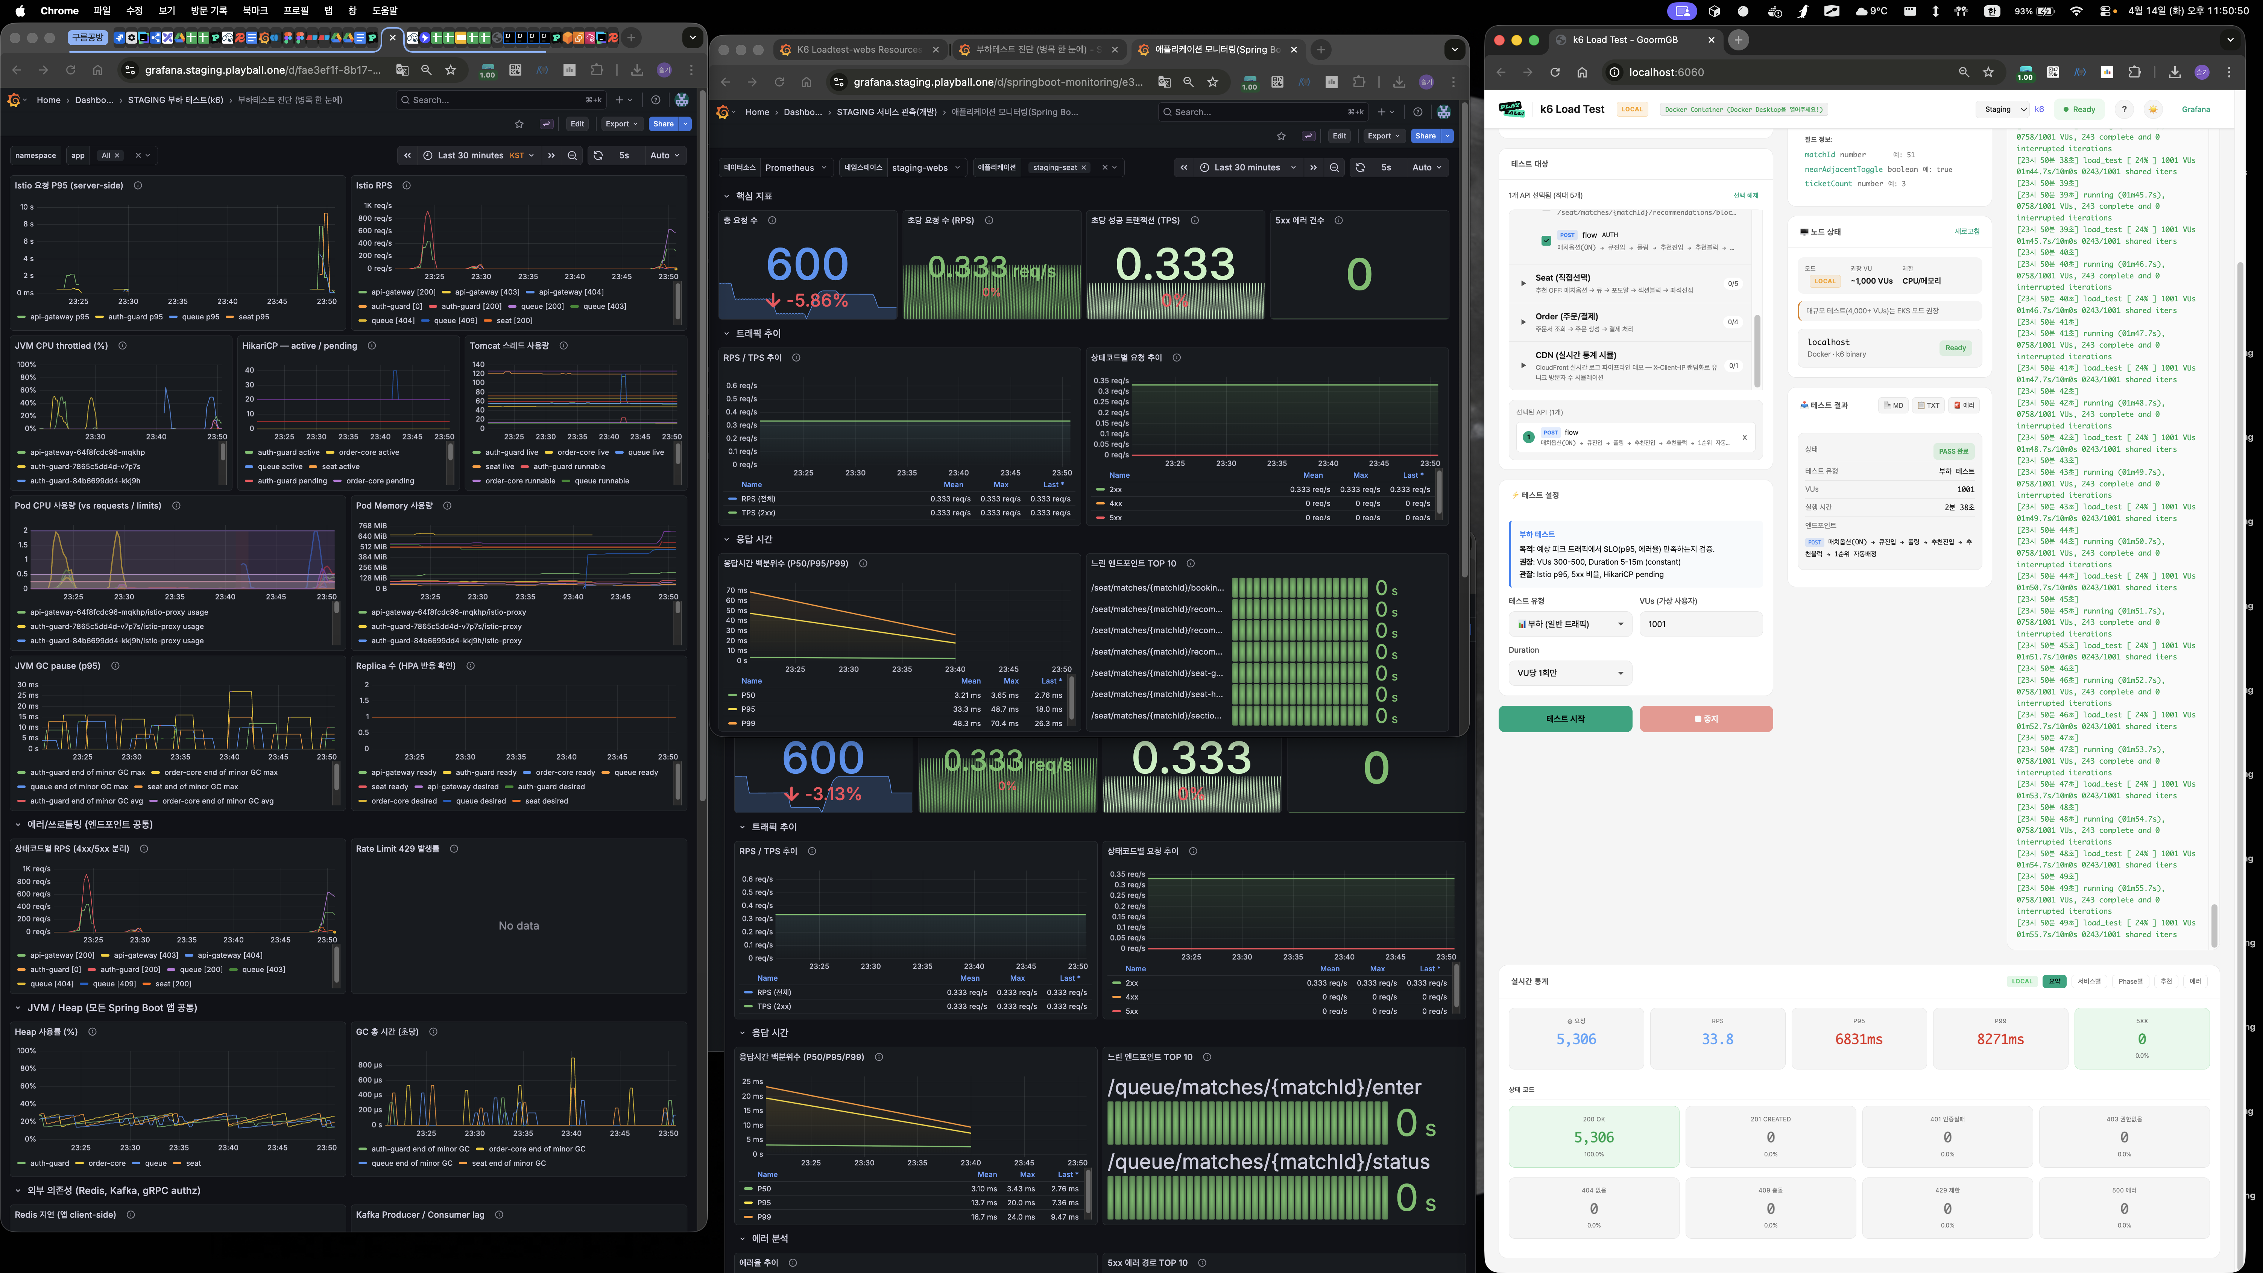
Task: Remove the selected POST flow API with X
Action: coord(1744,437)
